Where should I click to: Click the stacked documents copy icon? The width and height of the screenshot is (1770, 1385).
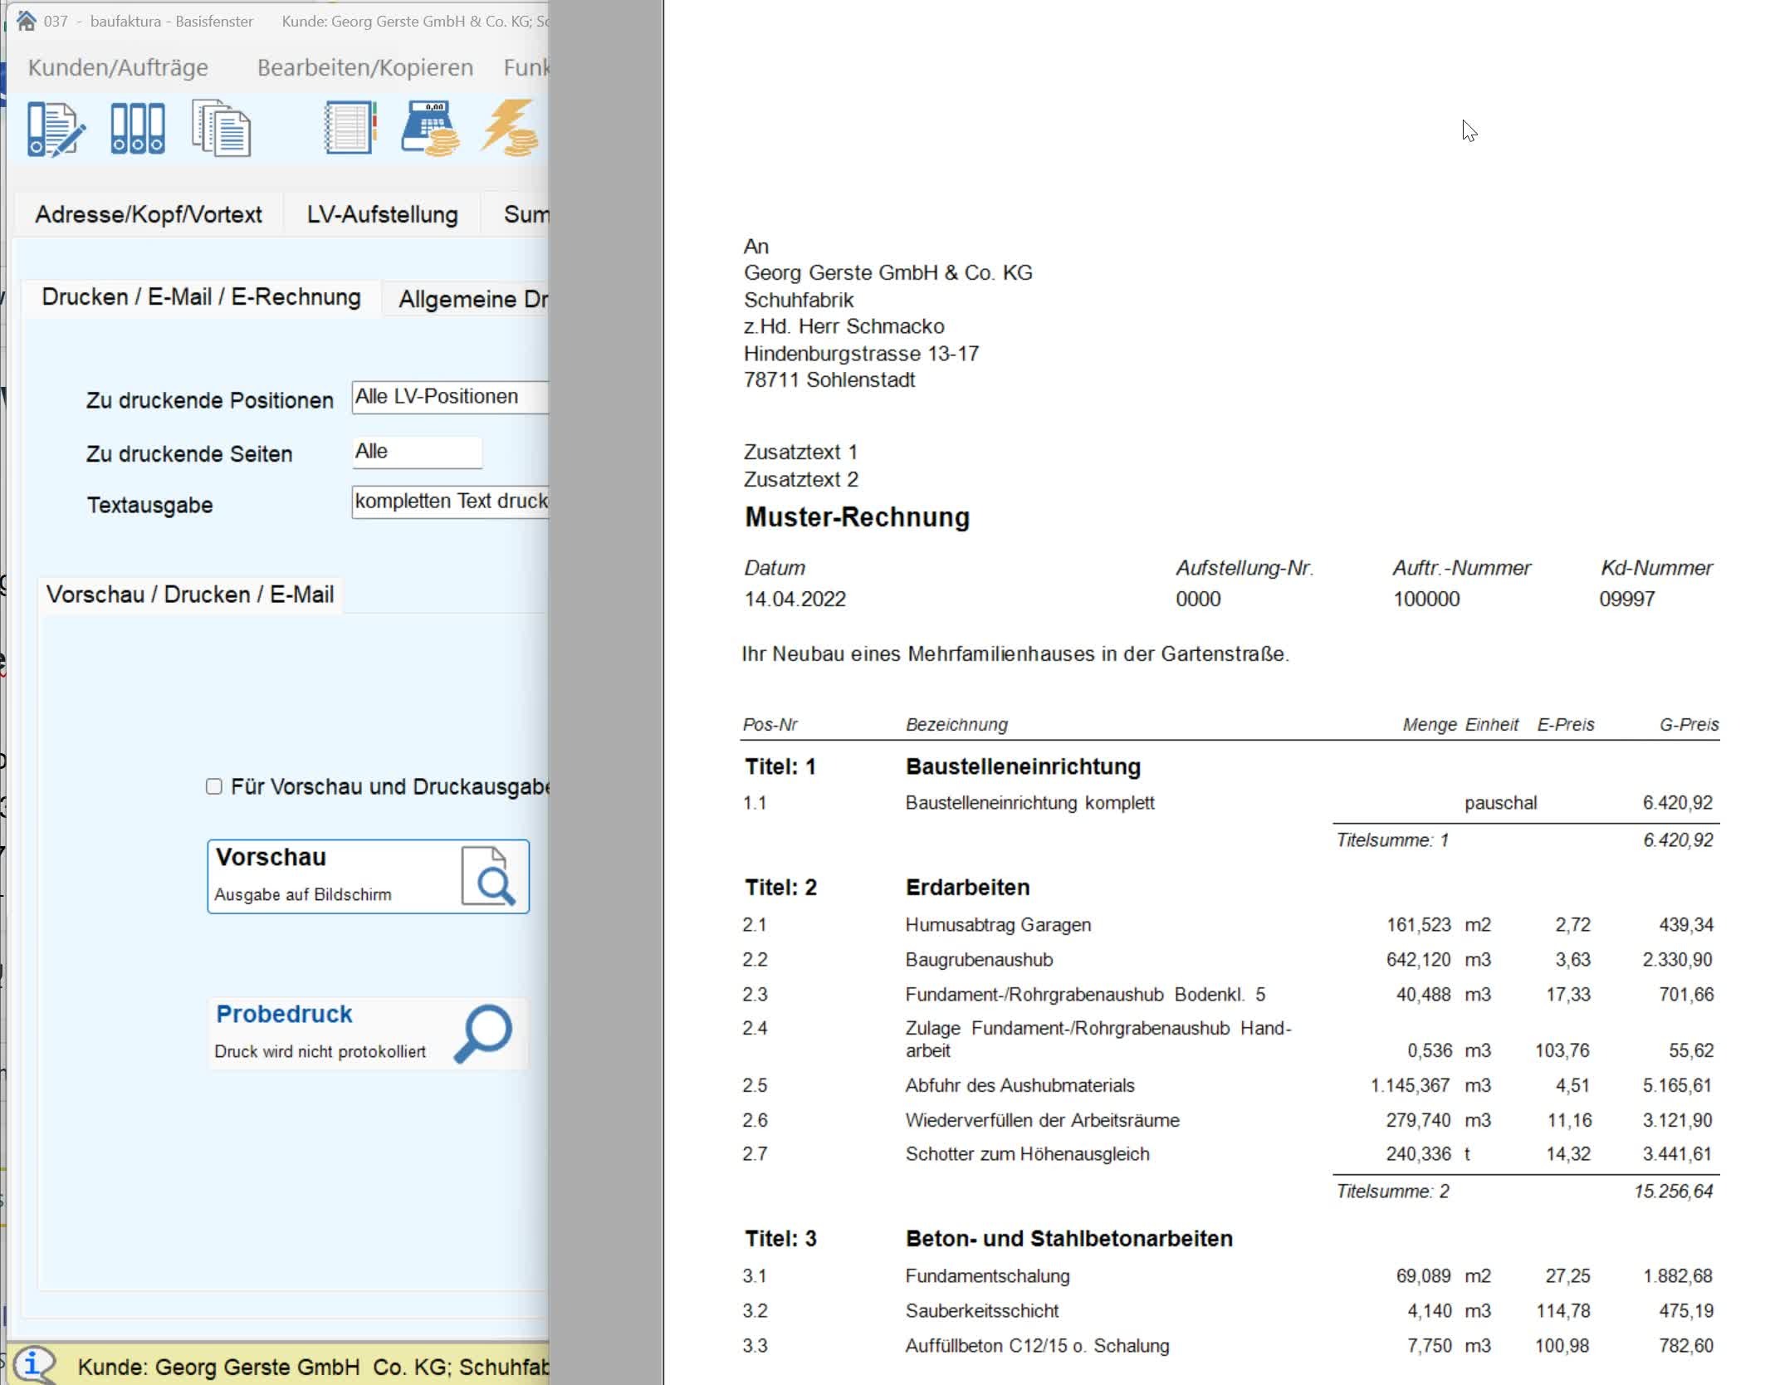tap(221, 129)
